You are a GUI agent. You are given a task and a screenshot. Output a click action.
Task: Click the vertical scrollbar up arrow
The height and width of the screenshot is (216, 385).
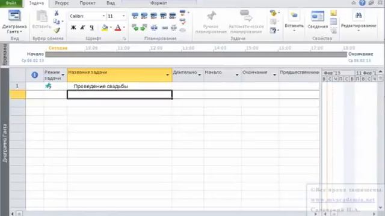point(380,72)
